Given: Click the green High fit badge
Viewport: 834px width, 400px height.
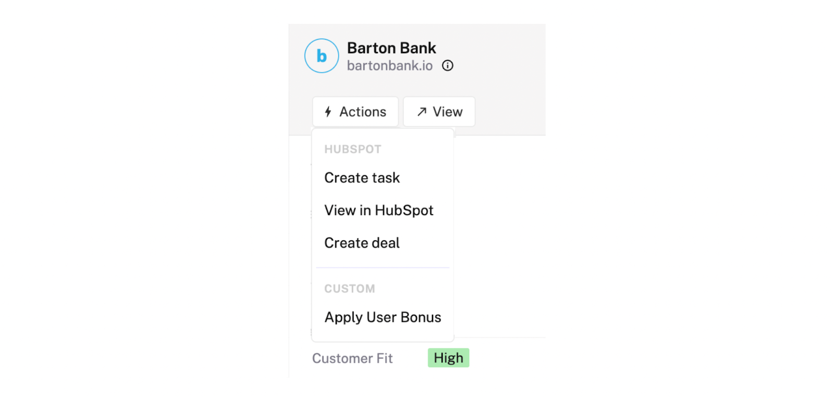Looking at the screenshot, I should (x=449, y=358).
